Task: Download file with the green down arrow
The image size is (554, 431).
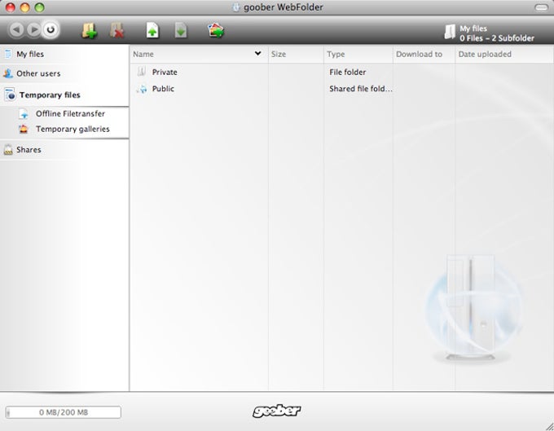Action: coord(181,30)
